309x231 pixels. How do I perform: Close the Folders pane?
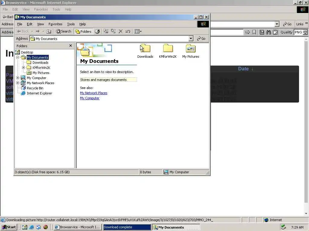click(x=71, y=46)
